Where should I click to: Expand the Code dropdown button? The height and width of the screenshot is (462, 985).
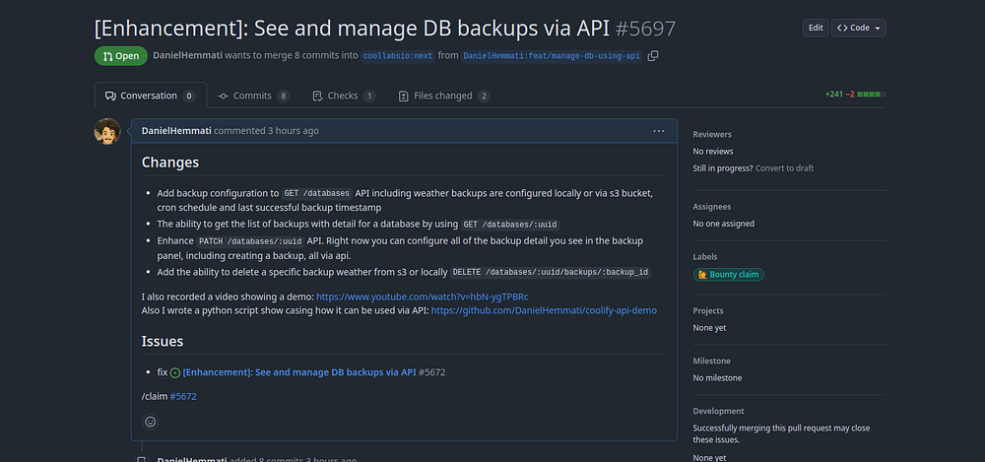pyautogui.click(x=859, y=28)
